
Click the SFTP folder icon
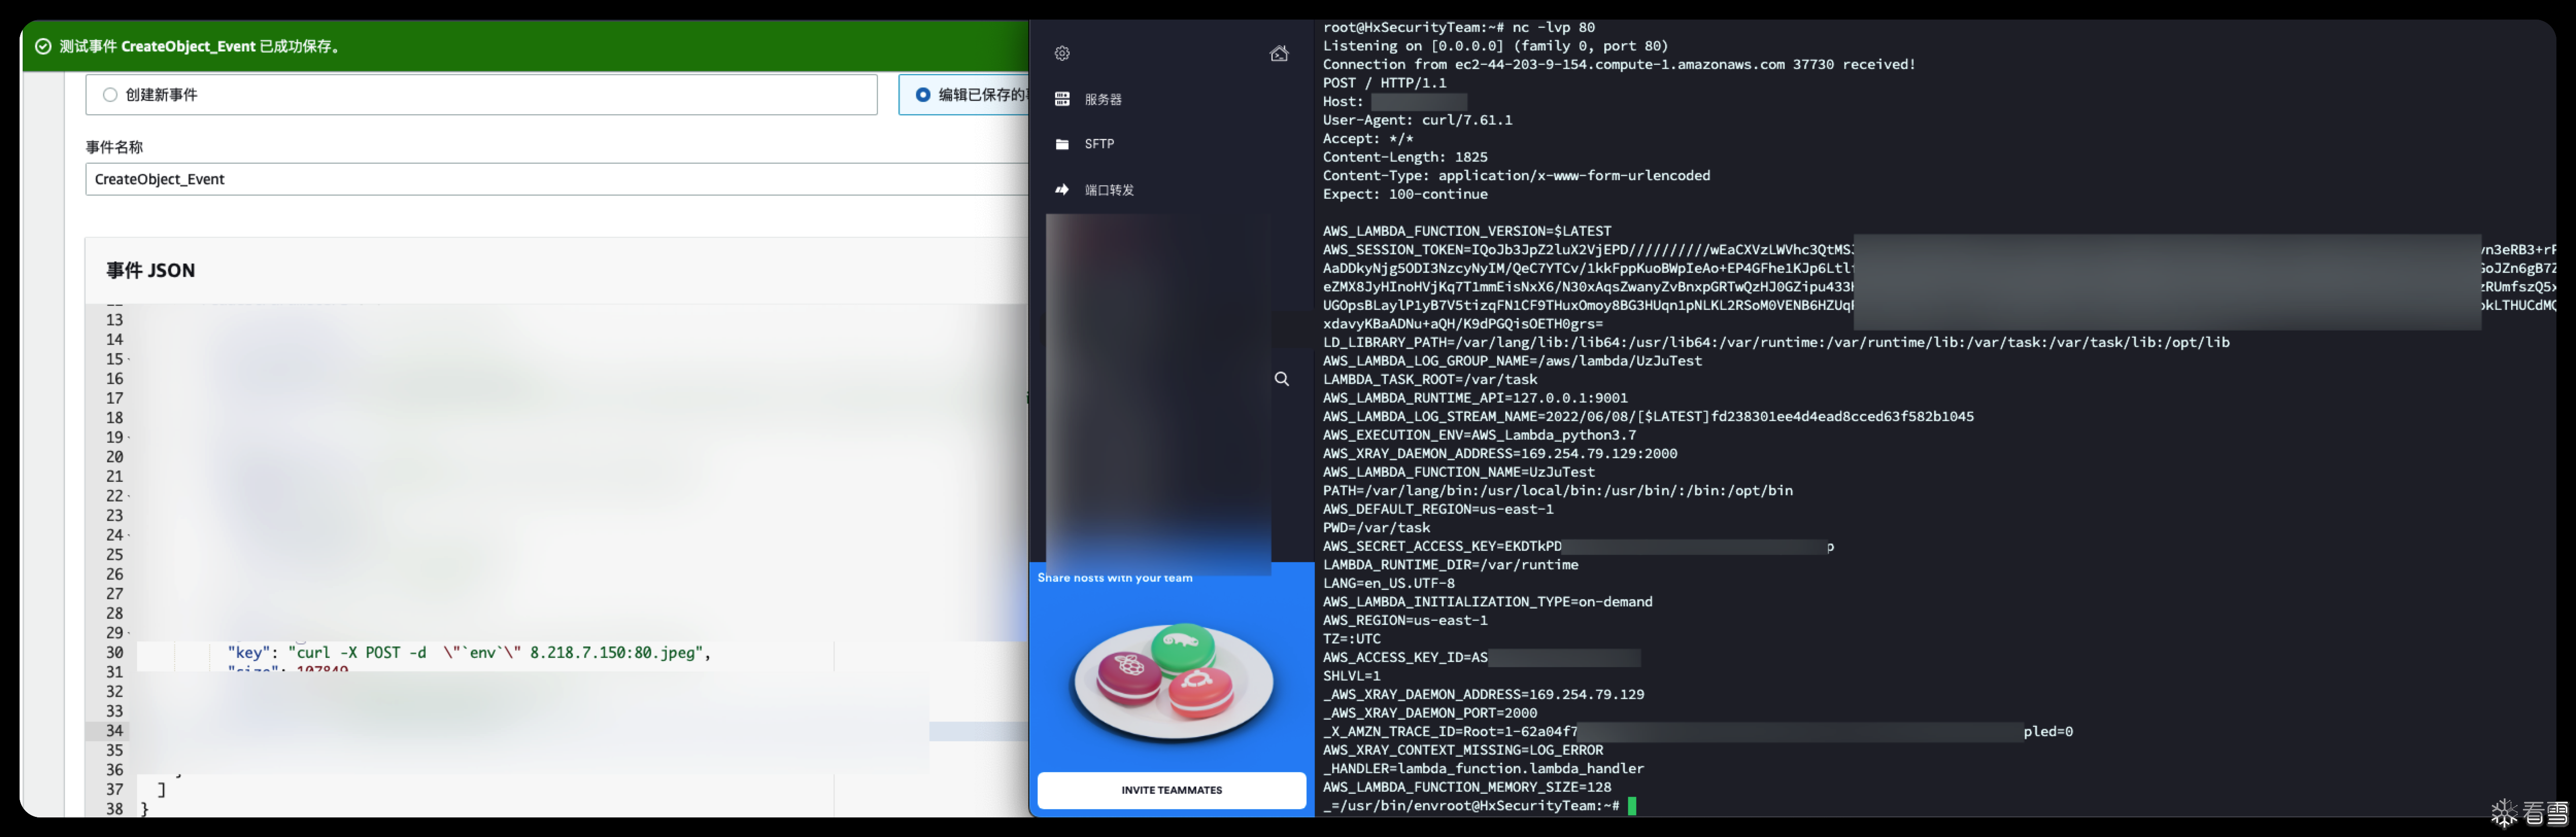[x=1062, y=144]
